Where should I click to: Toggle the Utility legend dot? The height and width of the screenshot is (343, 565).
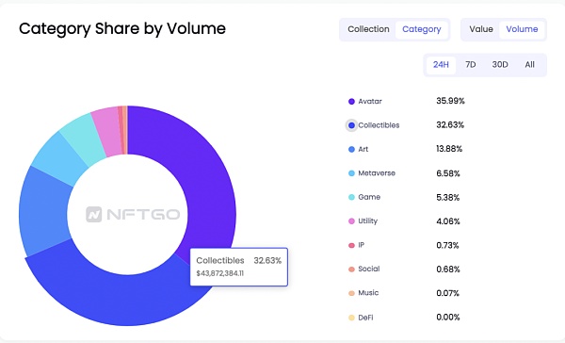pos(351,221)
